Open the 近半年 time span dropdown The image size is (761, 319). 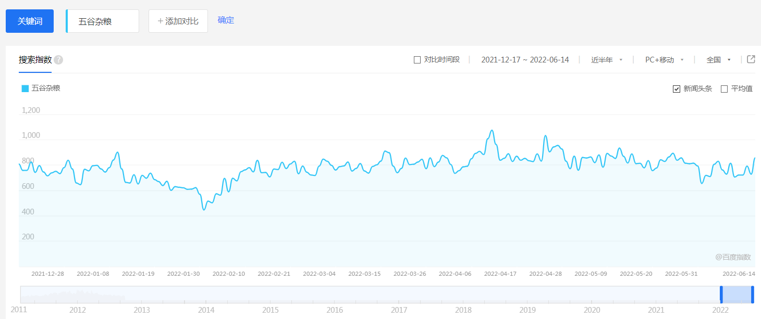pyautogui.click(x=607, y=60)
